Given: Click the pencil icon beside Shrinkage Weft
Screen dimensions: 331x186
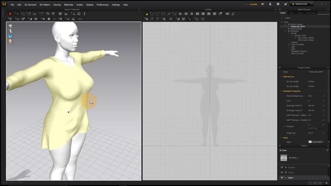Looking at the screenshot, I should (x=324, y=105).
